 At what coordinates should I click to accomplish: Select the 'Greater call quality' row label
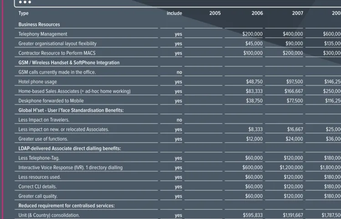click(x=38, y=196)
